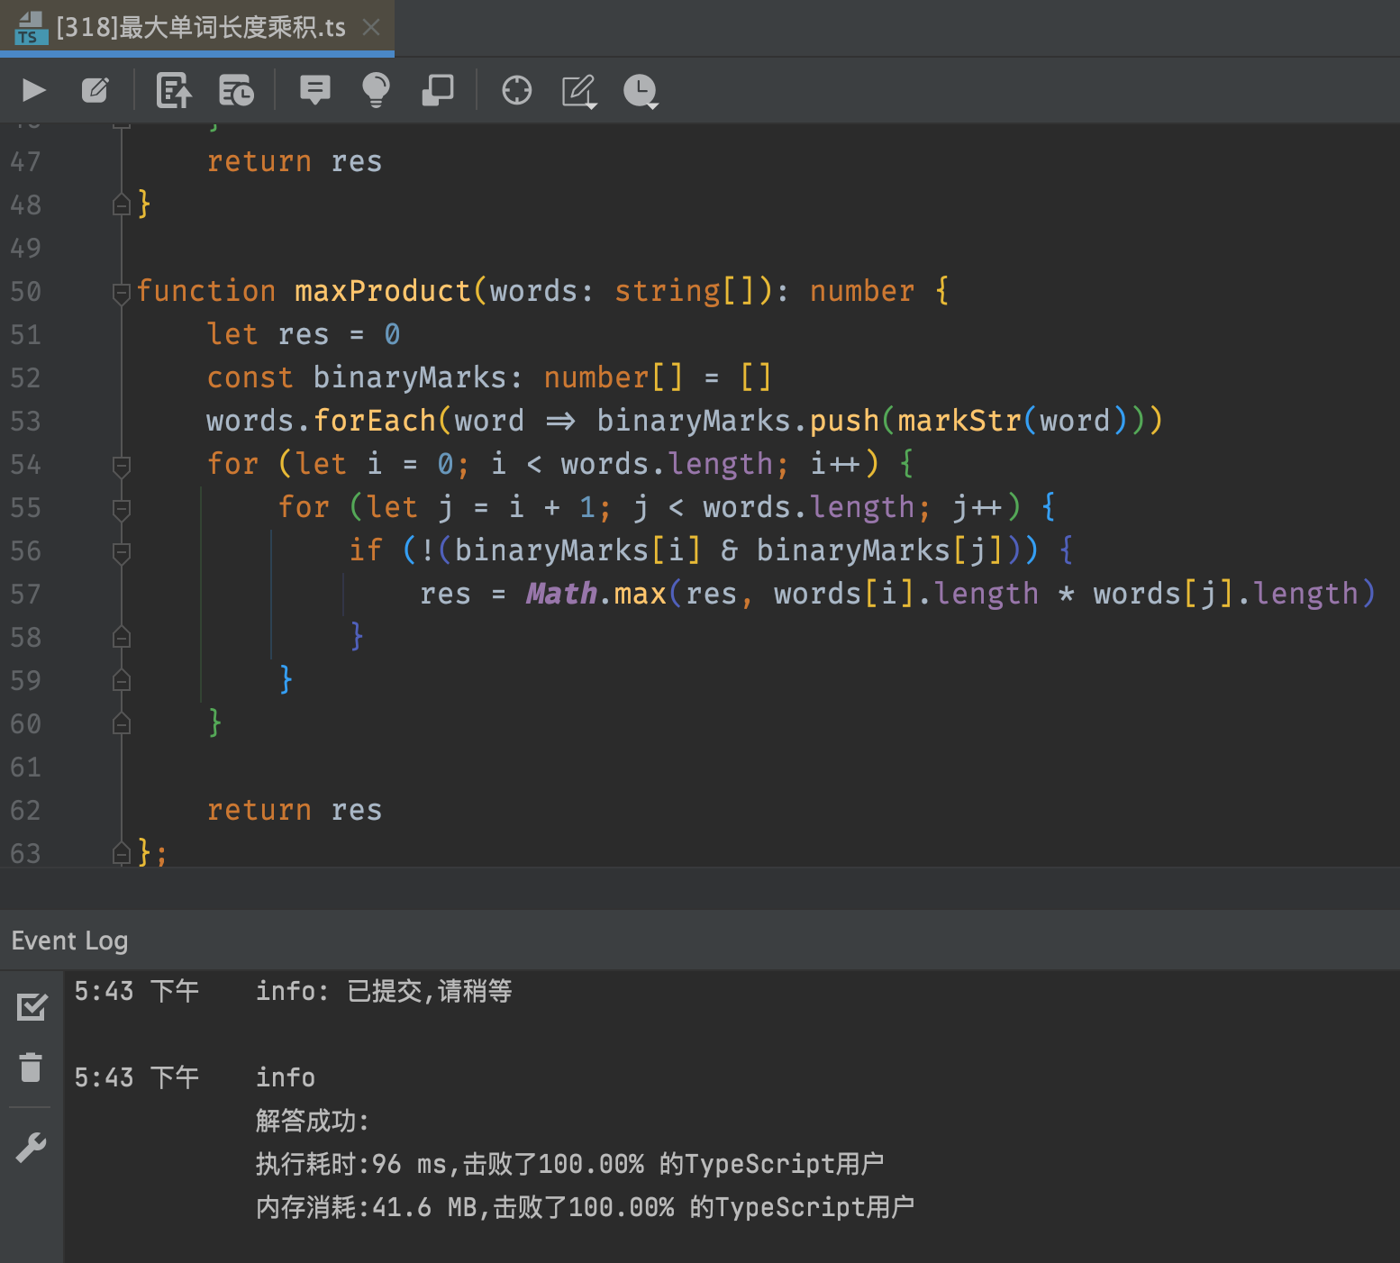Click 'let res = 0' on line 51

304,334
